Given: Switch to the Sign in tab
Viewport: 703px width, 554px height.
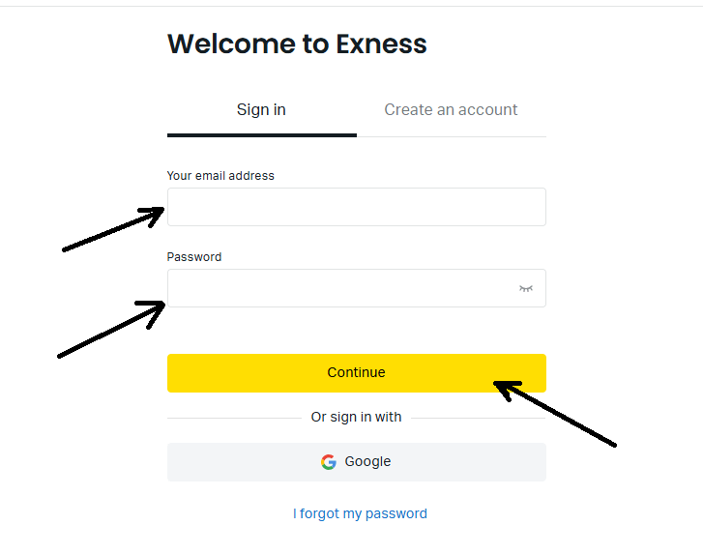Looking at the screenshot, I should point(261,110).
